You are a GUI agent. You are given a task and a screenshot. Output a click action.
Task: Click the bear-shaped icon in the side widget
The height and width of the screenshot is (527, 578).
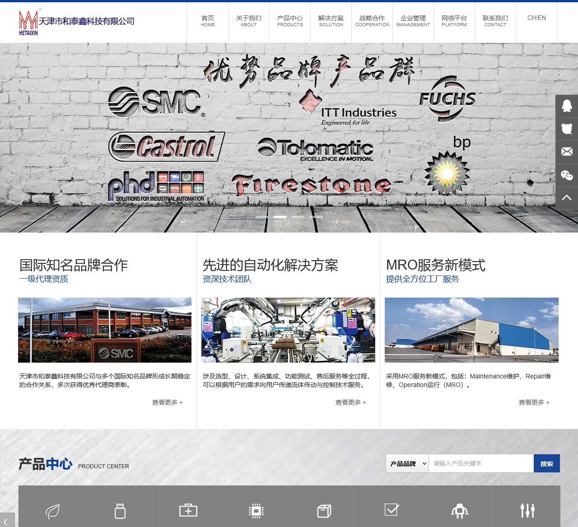pos(567,129)
